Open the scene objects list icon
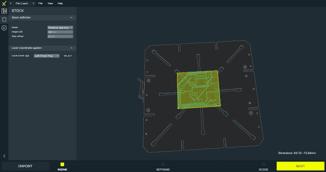 coord(4,11)
